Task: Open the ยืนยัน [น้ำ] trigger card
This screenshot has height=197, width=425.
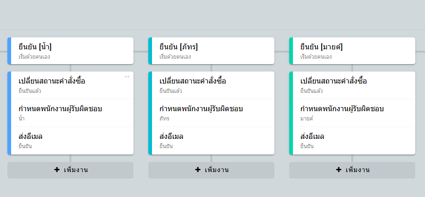Action: [70, 51]
